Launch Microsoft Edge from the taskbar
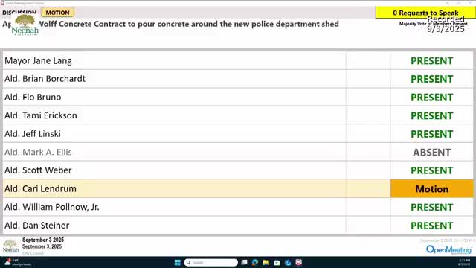This screenshot has width=476, height=268. pyautogui.click(x=255, y=262)
